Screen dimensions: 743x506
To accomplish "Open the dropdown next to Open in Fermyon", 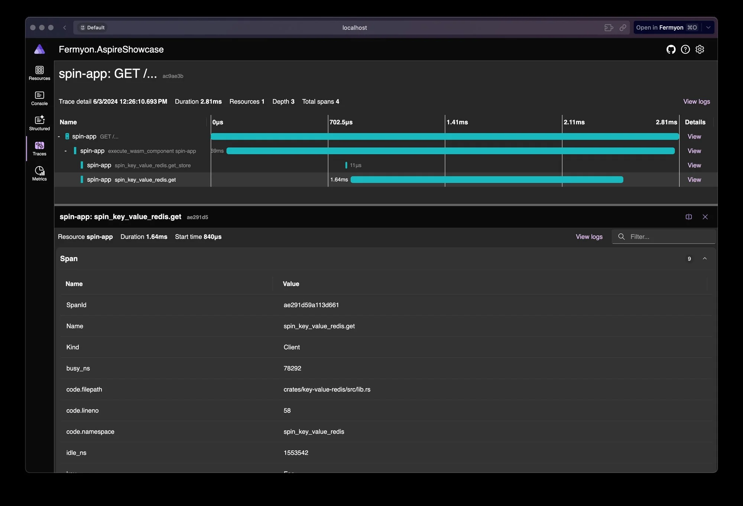I will pyautogui.click(x=708, y=27).
